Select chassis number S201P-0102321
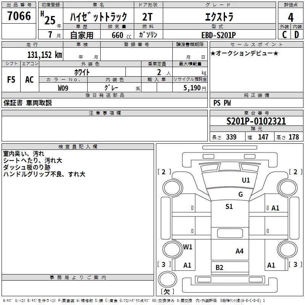Image resolution: width=305 pixels, height=305 pixels. [x=256, y=121]
